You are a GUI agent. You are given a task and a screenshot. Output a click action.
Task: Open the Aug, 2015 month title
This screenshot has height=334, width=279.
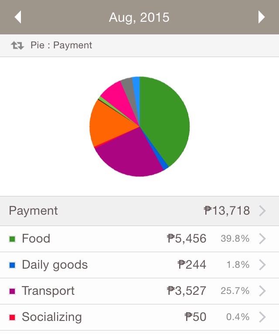click(139, 17)
